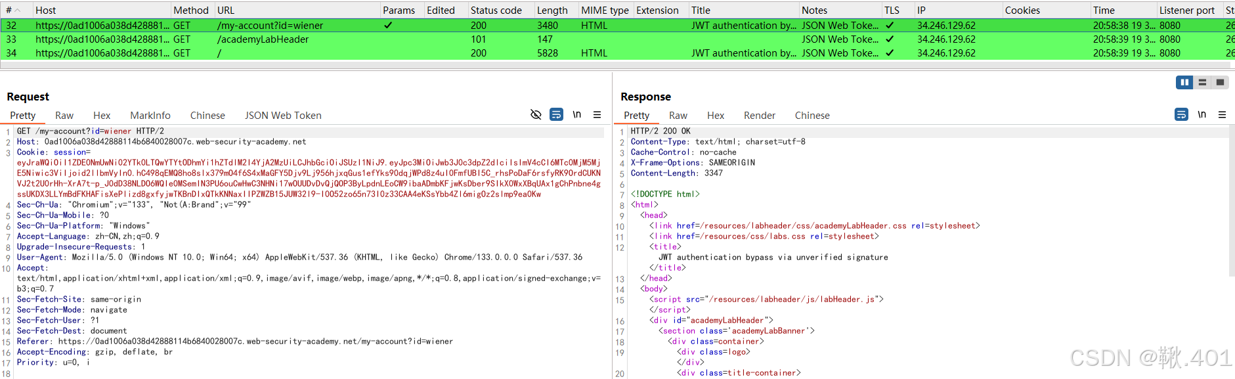Select top-bottom stacked layout icon

[x=1202, y=82]
